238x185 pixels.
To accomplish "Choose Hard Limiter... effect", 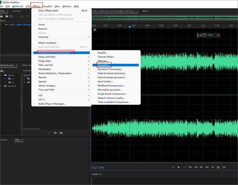I will coord(116,82).
